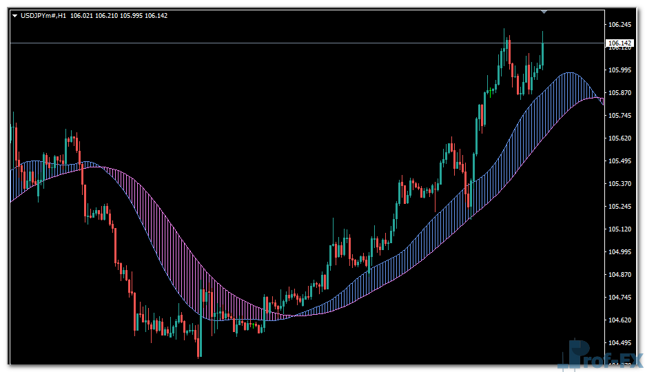This screenshot has width=645, height=372.
Task: Click the 105.120 price scale label
Action: 620,229
